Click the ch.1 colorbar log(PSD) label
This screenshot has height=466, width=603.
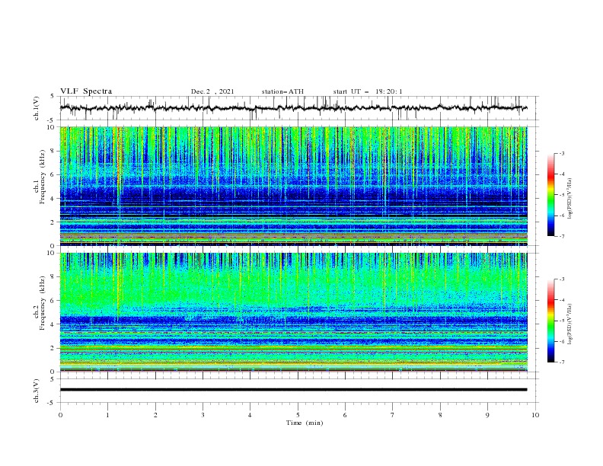coord(570,199)
